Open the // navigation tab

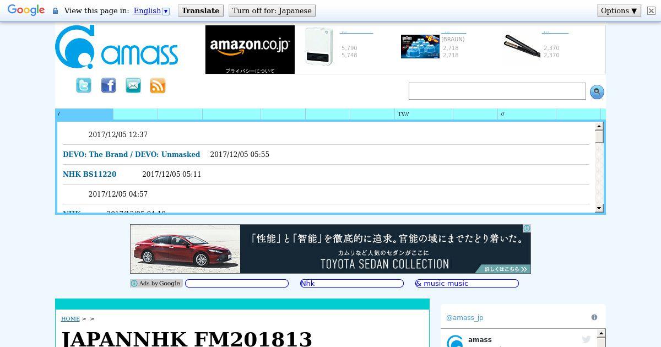coord(527,114)
